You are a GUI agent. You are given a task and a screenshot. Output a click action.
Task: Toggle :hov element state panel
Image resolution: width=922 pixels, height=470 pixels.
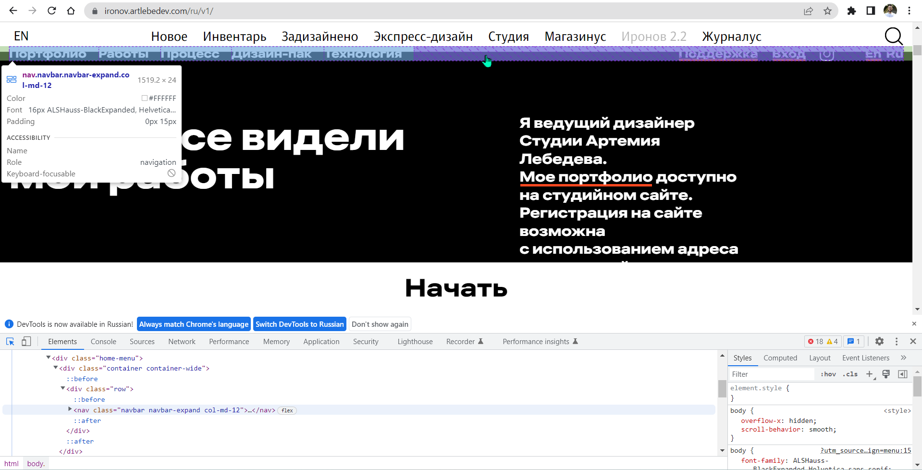(828, 374)
